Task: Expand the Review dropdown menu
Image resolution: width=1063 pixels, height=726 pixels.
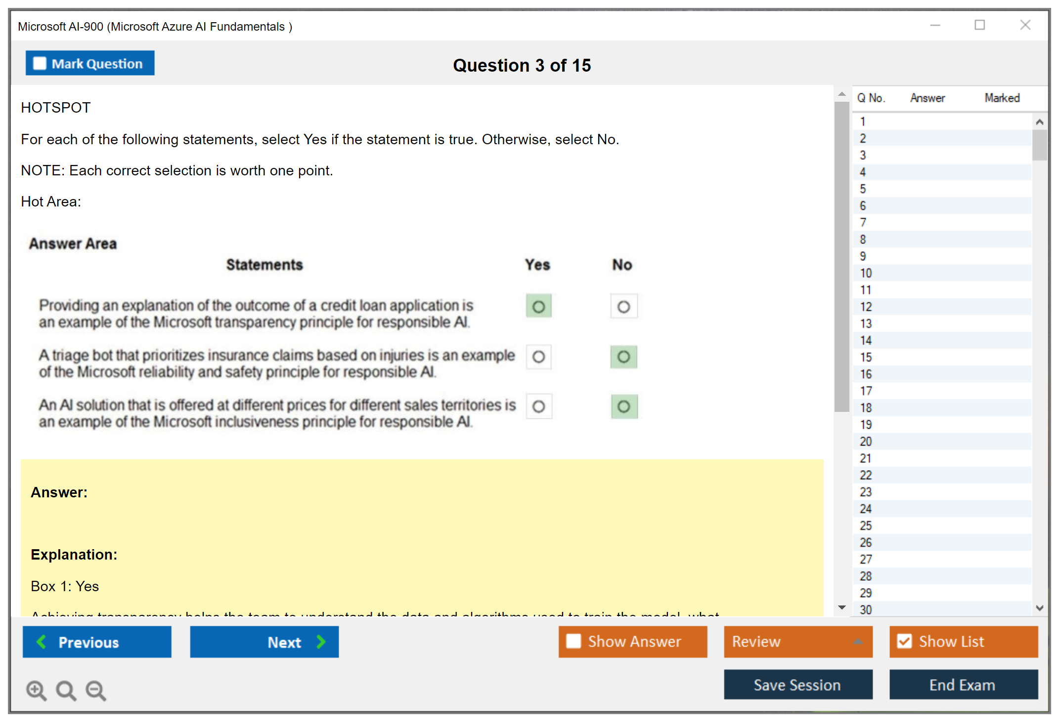Action: (x=858, y=641)
